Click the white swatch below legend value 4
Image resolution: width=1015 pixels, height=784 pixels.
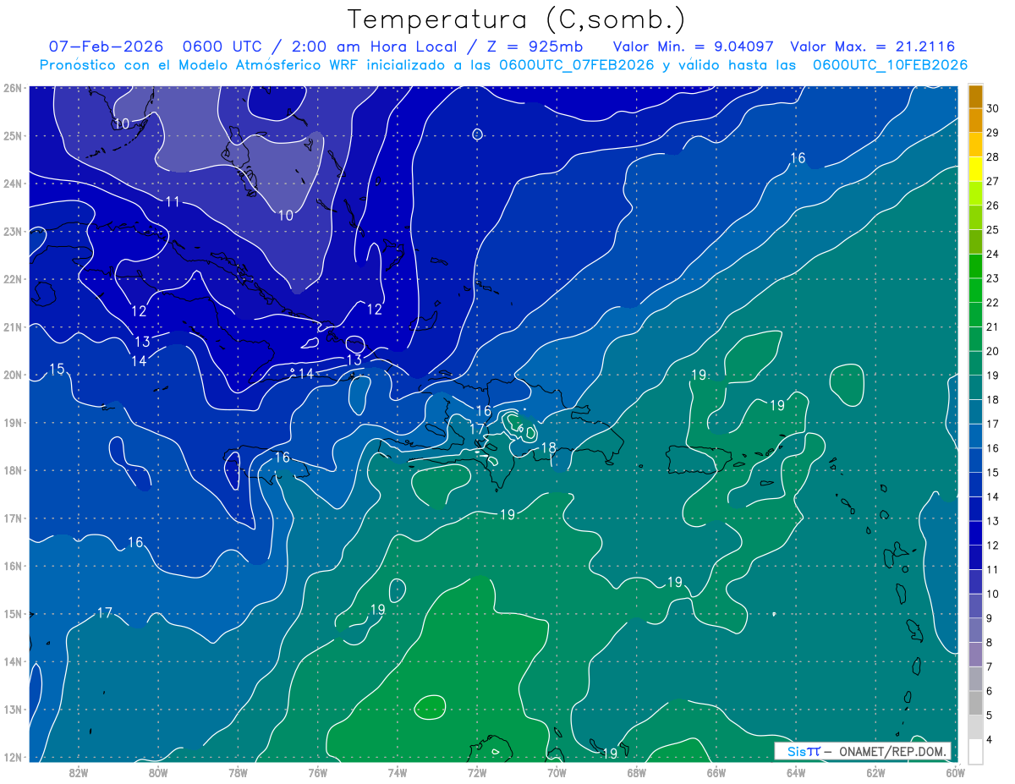tap(975, 751)
